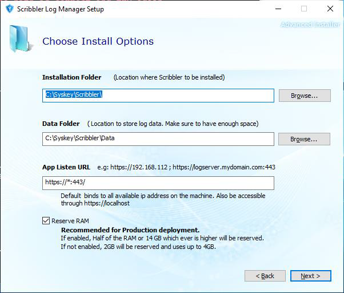The width and height of the screenshot is (344, 293).
Task: Click the grayed-out maximize window button
Action: (x=304, y=9)
